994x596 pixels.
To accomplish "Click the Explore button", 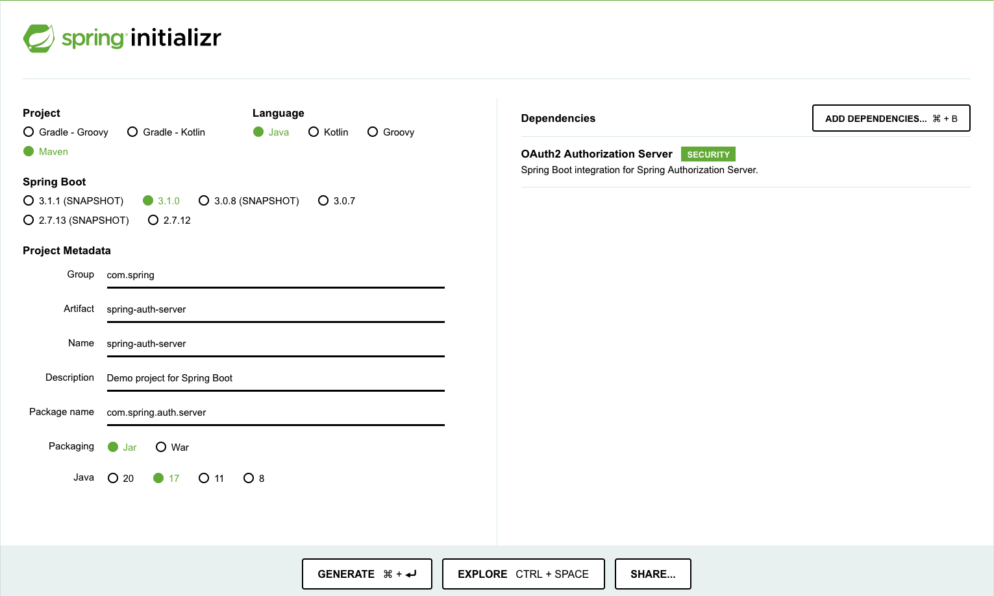I will point(523,574).
